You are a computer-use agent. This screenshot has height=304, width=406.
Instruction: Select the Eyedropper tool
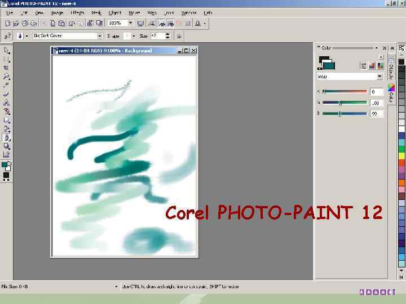[7, 85]
